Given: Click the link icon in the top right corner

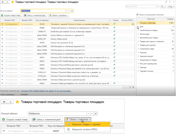Looking at the screenshot, I should (x=166, y=2).
